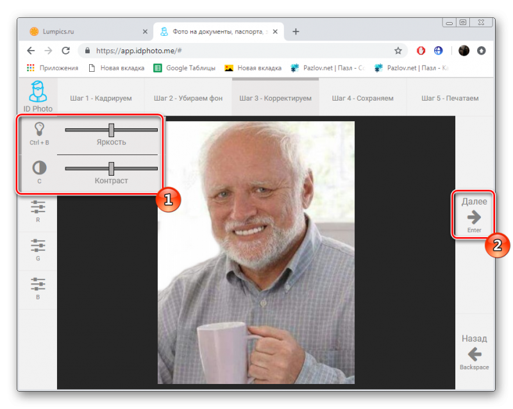The height and width of the screenshot is (409, 513).
Task: Open the Pazlov.net | Пазл - С bookmark
Action: tap(328, 68)
